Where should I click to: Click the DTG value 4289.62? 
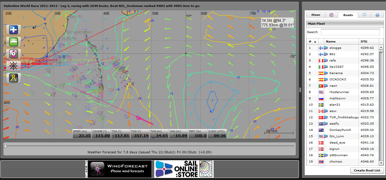click(367, 48)
